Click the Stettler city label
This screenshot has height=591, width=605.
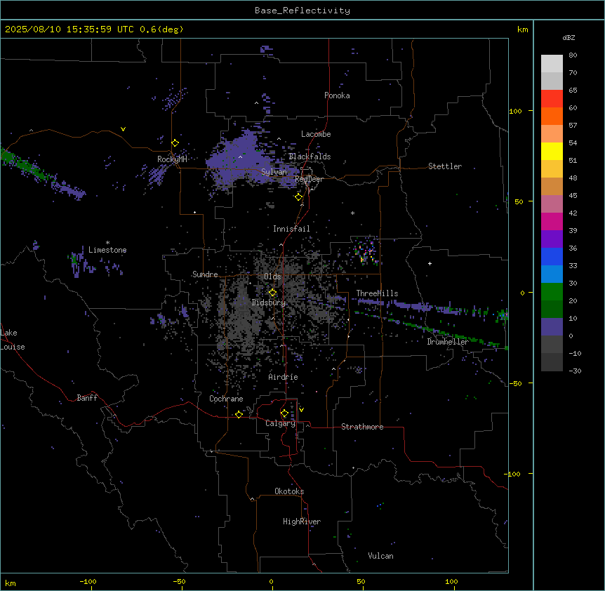click(445, 166)
